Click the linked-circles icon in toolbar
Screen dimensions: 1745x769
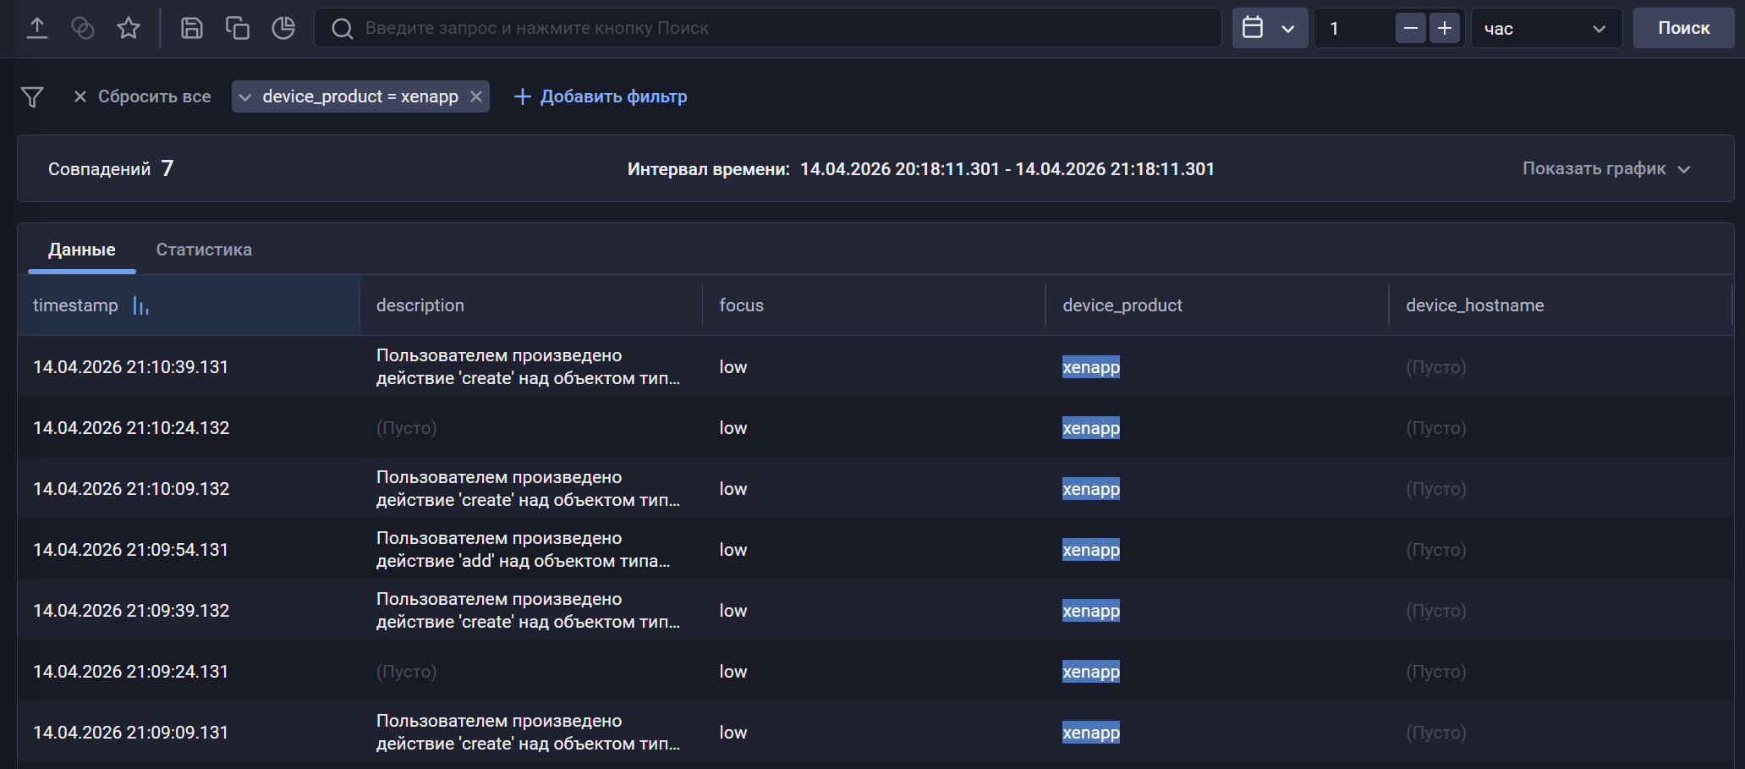(83, 28)
